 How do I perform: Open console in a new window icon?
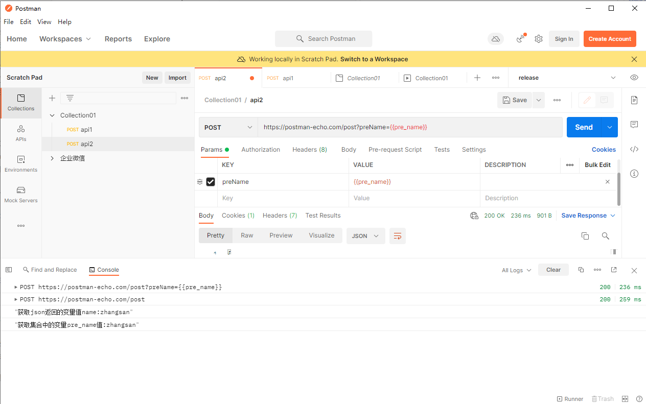coord(614,270)
